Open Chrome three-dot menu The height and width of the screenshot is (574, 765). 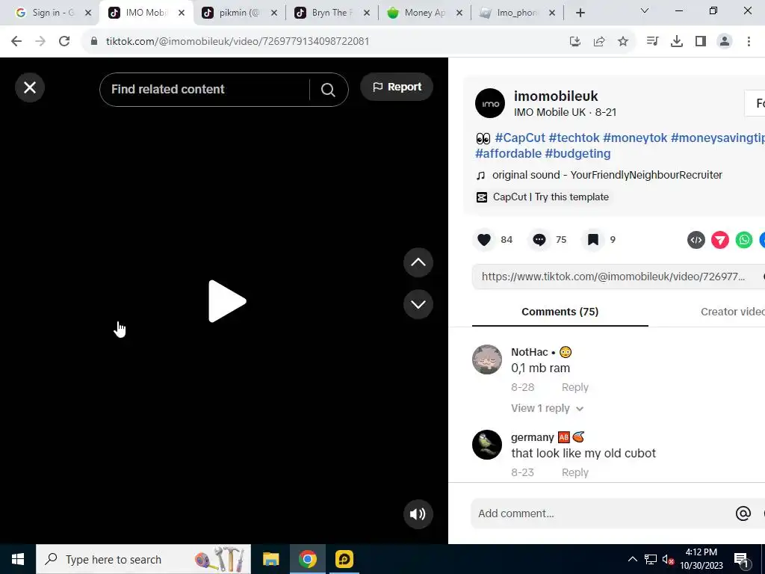pyautogui.click(x=749, y=42)
